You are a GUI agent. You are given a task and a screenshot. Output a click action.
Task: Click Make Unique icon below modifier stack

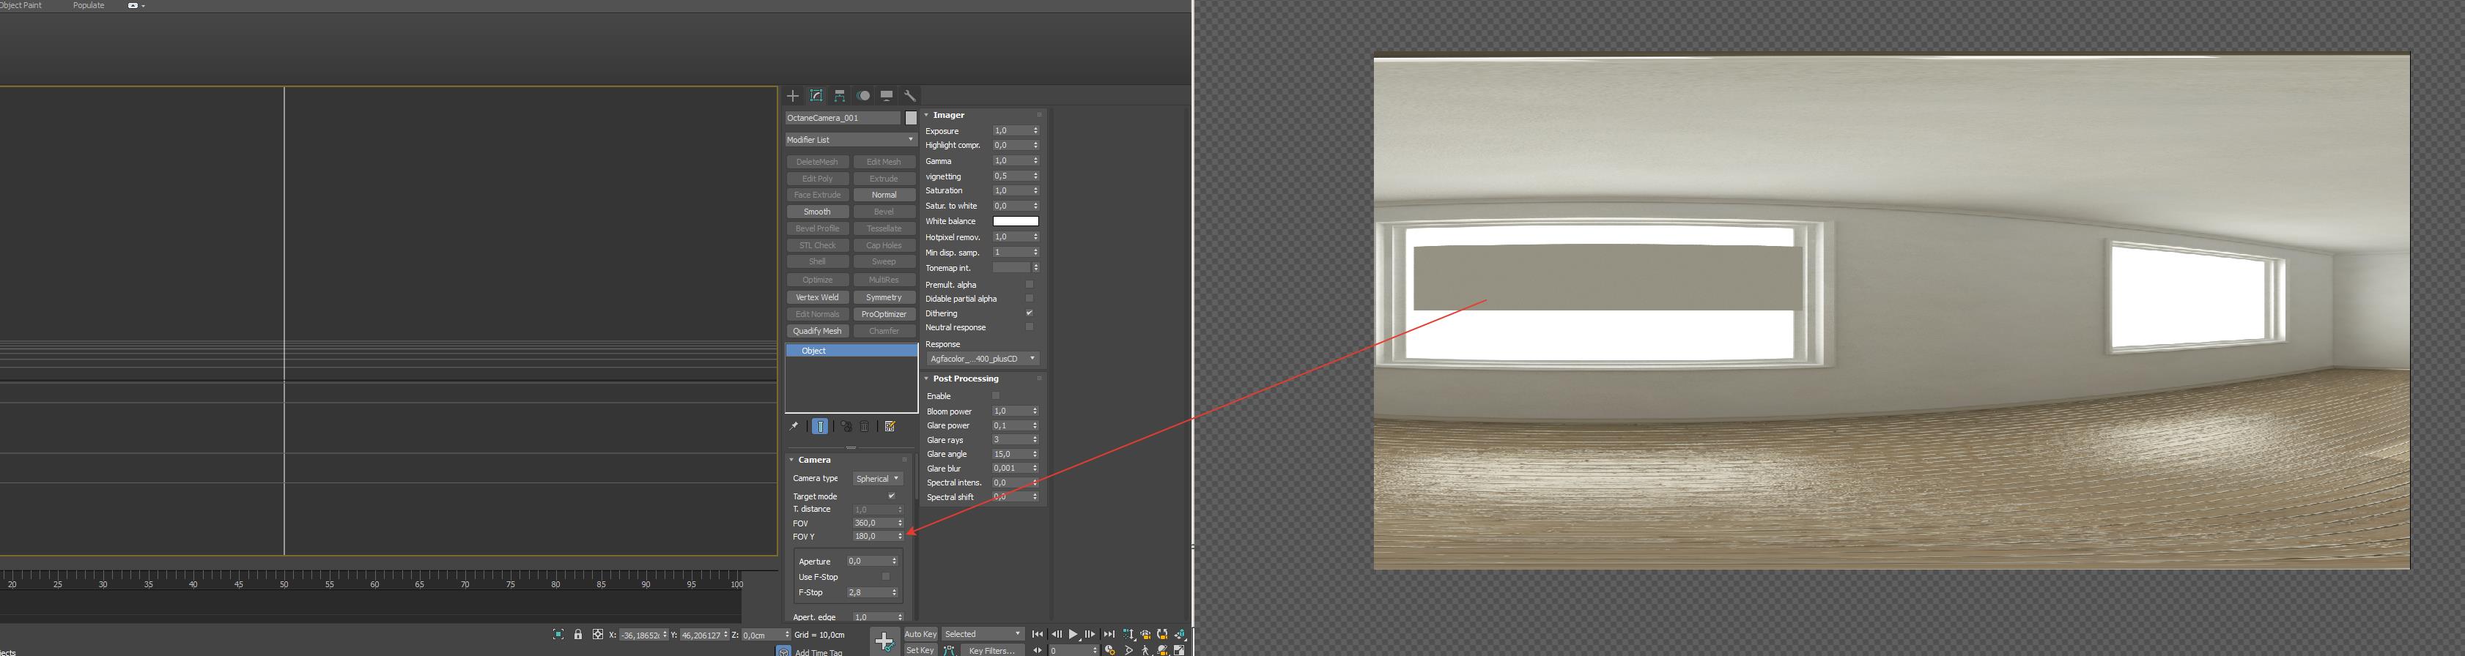tap(846, 427)
